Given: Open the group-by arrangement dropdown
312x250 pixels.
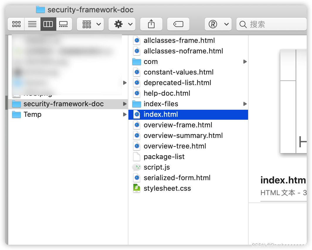Looking at the screenshot, I should [90, 24].
